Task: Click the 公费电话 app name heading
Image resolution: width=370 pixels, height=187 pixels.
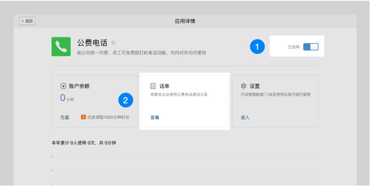Action: (x=92, y=42)
